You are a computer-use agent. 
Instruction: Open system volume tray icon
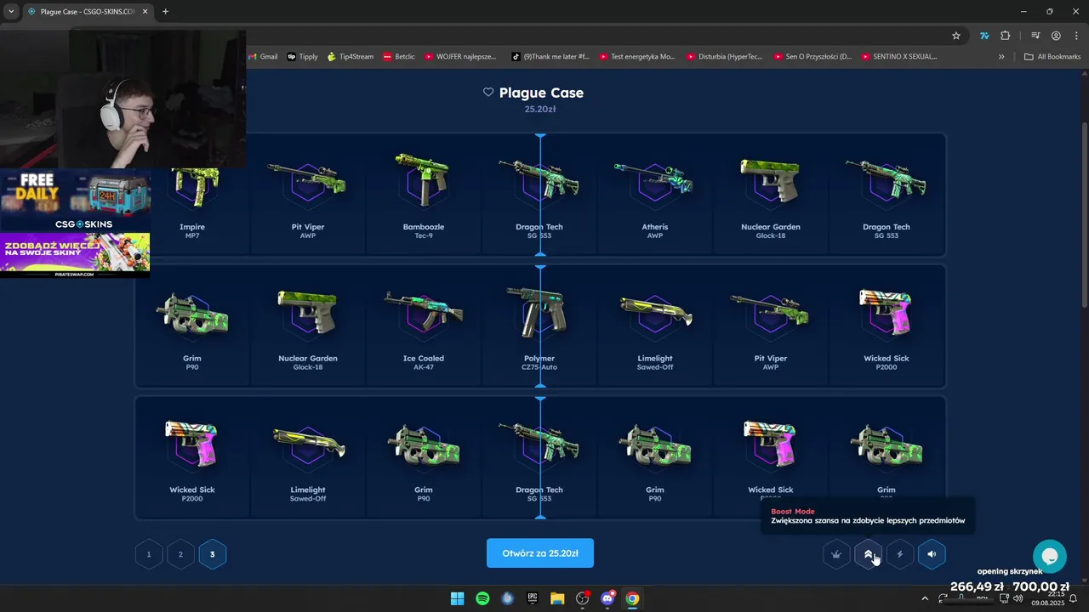coord(1018,598)
